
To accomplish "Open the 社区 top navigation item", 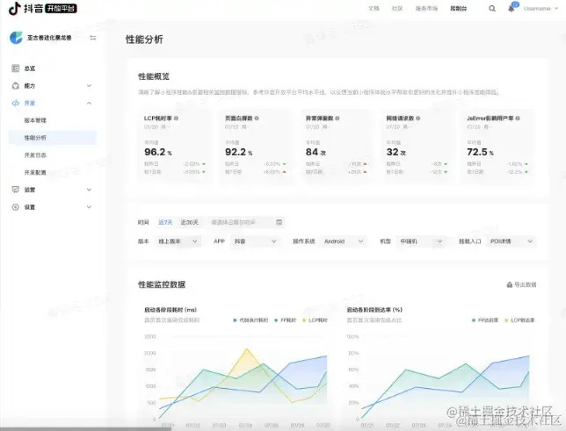I will coord(396,8).
